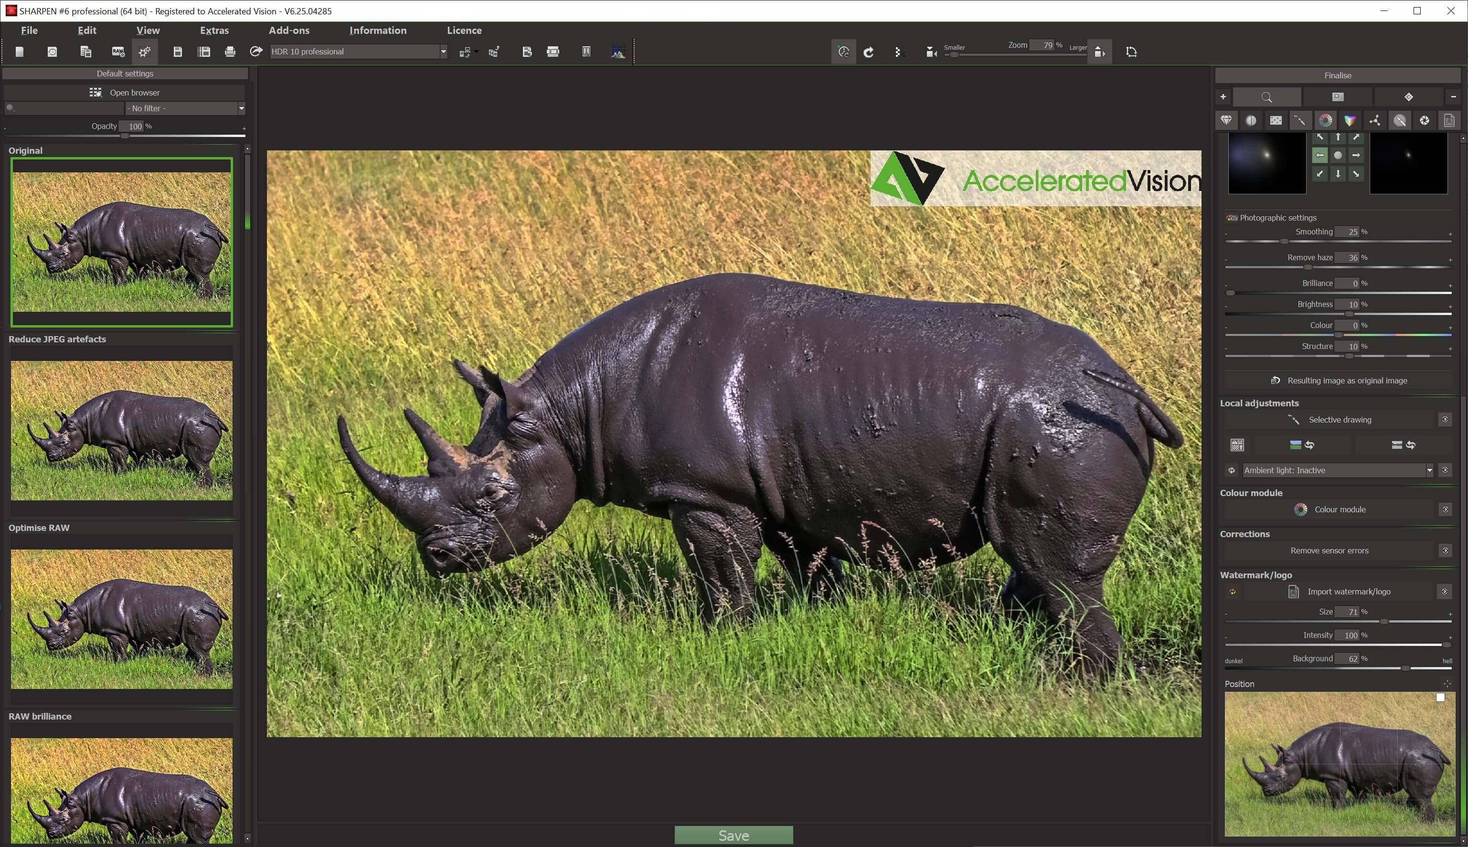Screen dimensions: 1468x847
Task: Toggle Remove sensor errors preview
Action: [1445, 550]
